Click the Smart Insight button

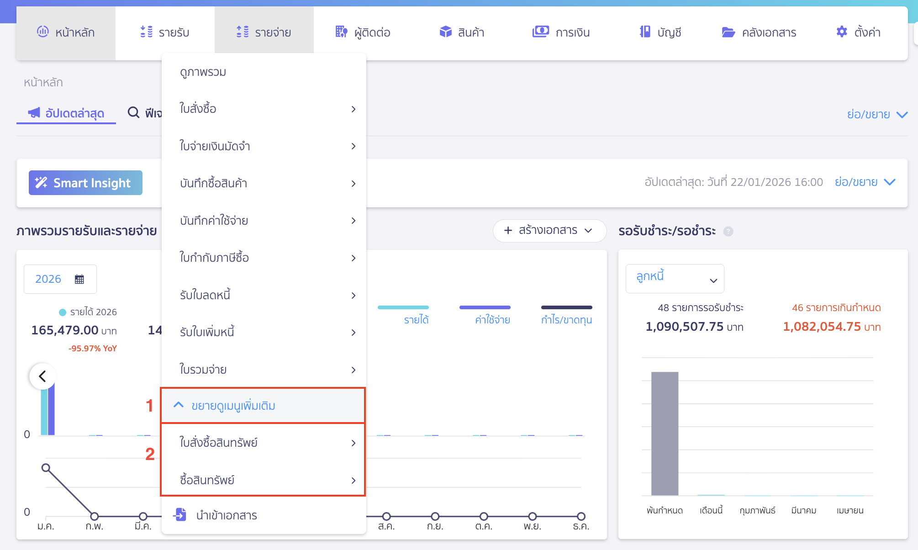click(85, 183)
